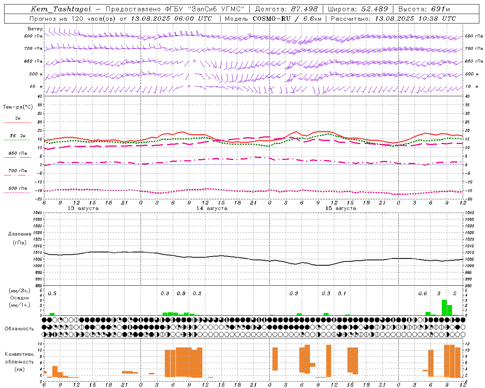Click the Kem_Tashtagol station title
485x388 pixels.
point(61,9)
